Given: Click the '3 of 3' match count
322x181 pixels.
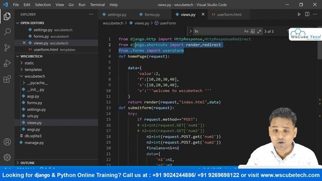Looking at the screenshot, I should point(269,31).
